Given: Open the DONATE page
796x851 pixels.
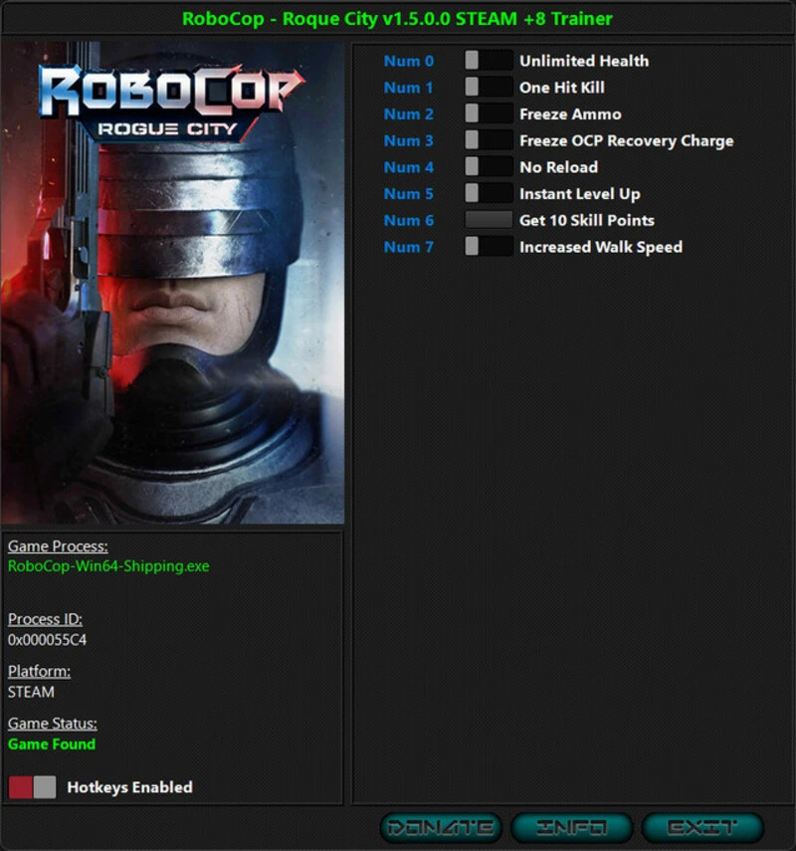Looking at the screenshot, I should click(441, 826).
